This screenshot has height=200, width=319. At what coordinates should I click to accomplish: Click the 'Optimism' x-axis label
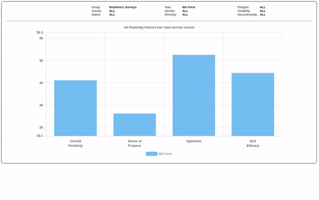pyautogui.click(x=194, y=141)
